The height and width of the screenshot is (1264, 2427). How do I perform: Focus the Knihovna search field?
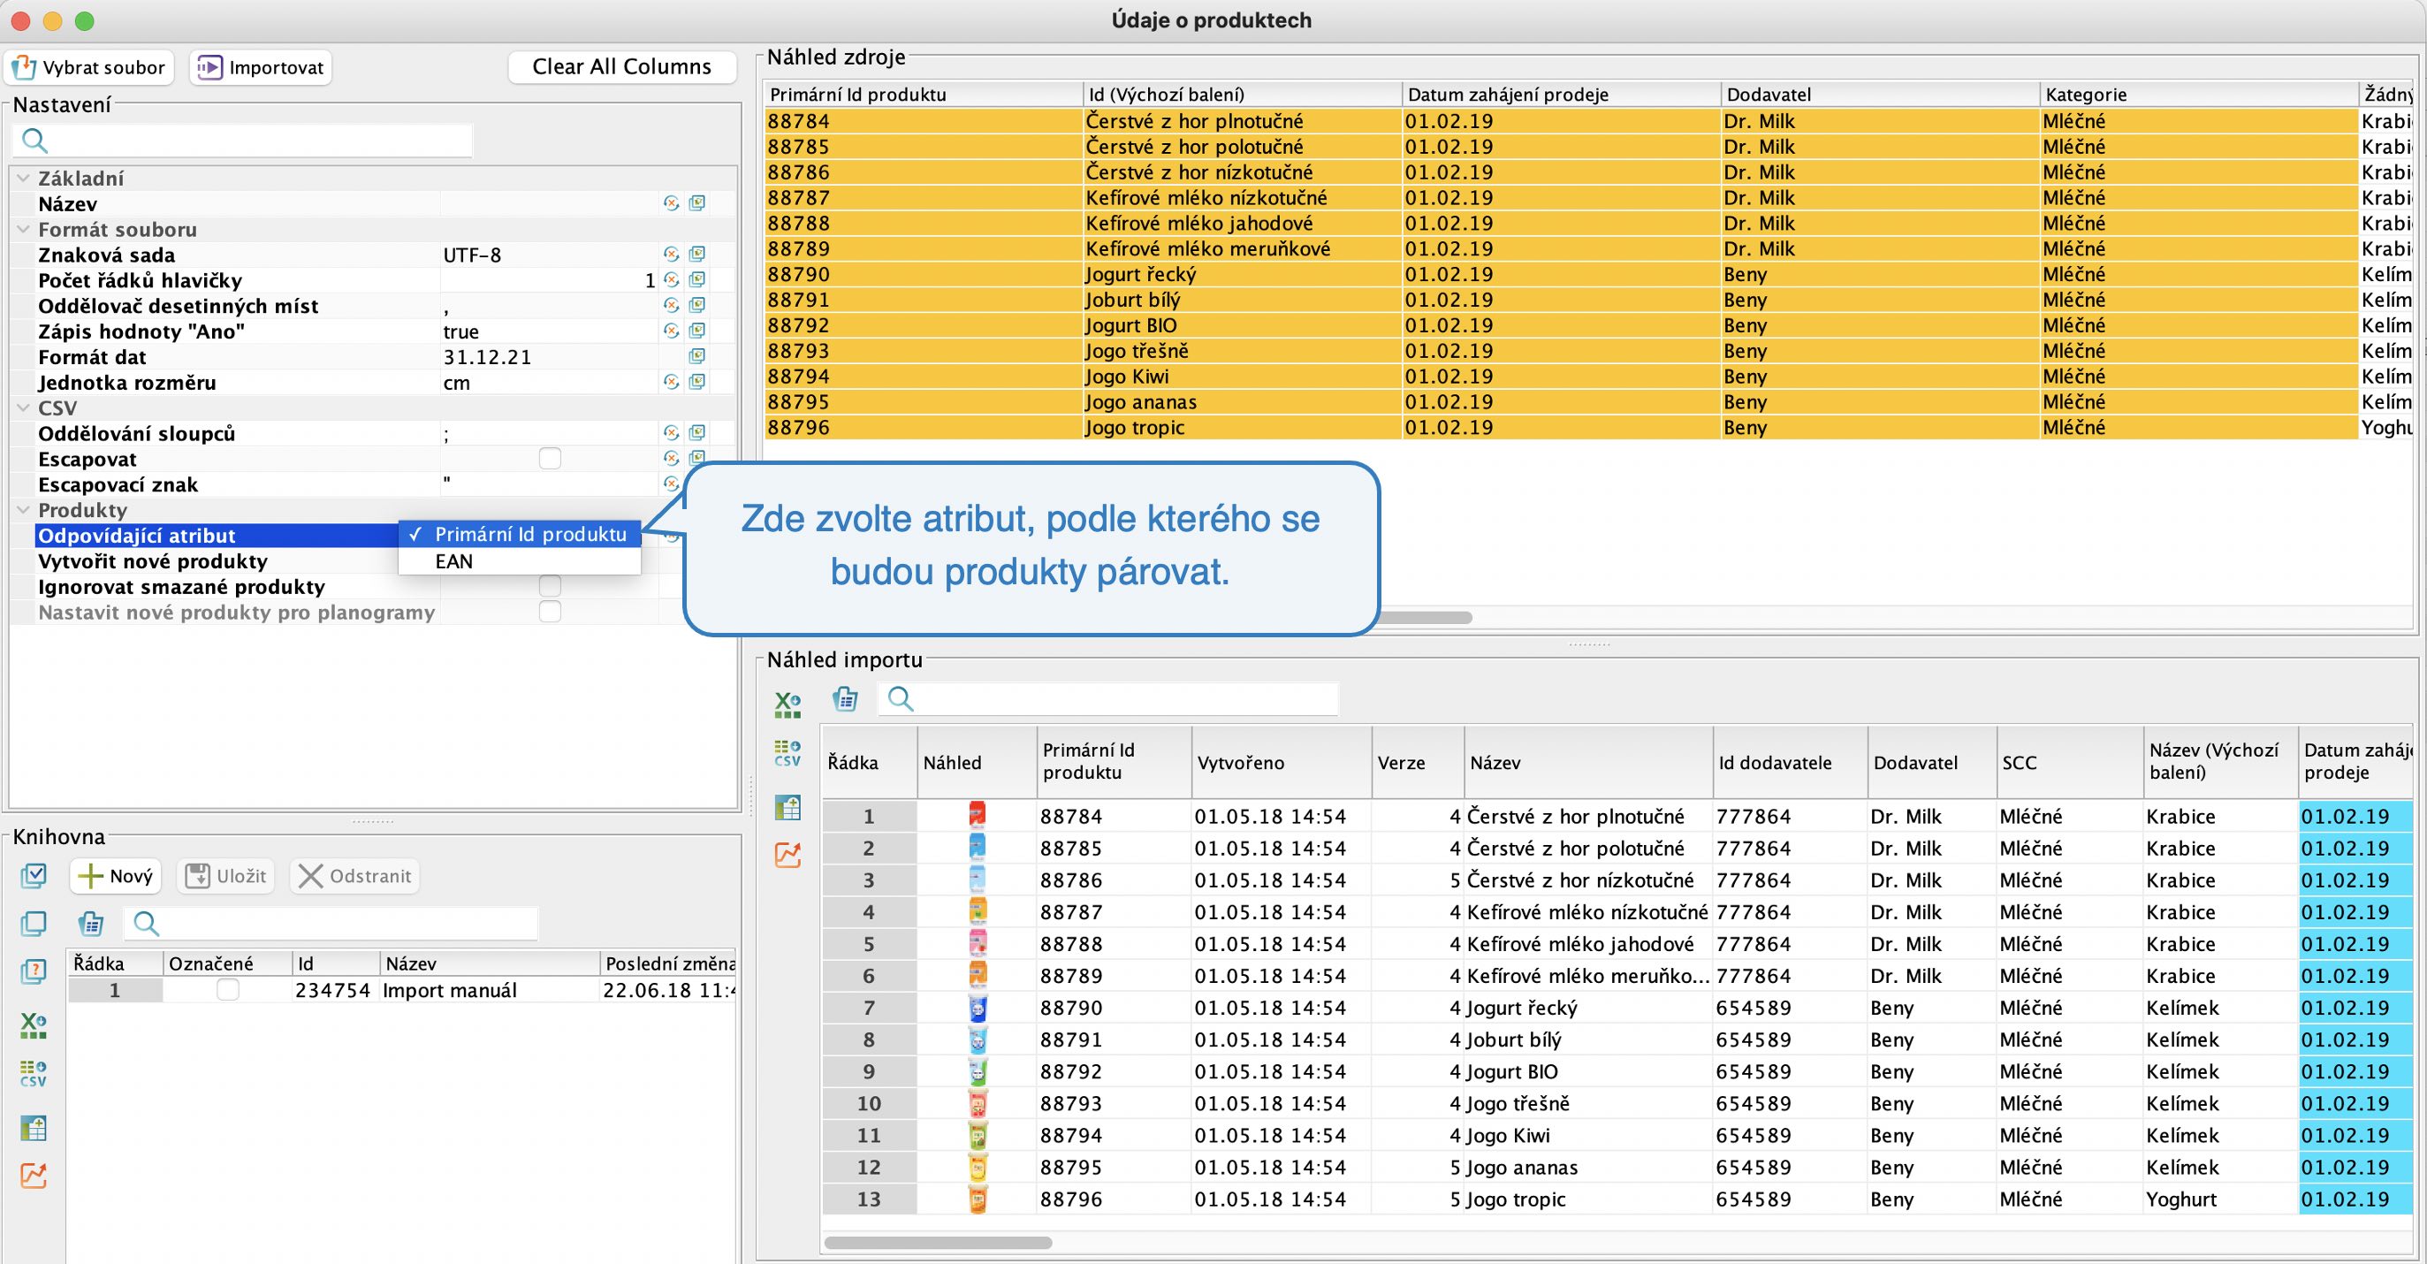click(x=331, y=923)
